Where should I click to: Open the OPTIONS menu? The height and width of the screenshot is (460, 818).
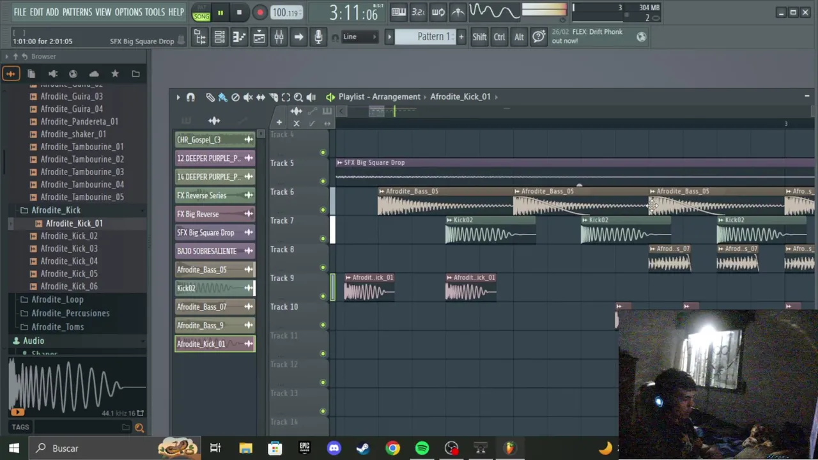[128, 12]
